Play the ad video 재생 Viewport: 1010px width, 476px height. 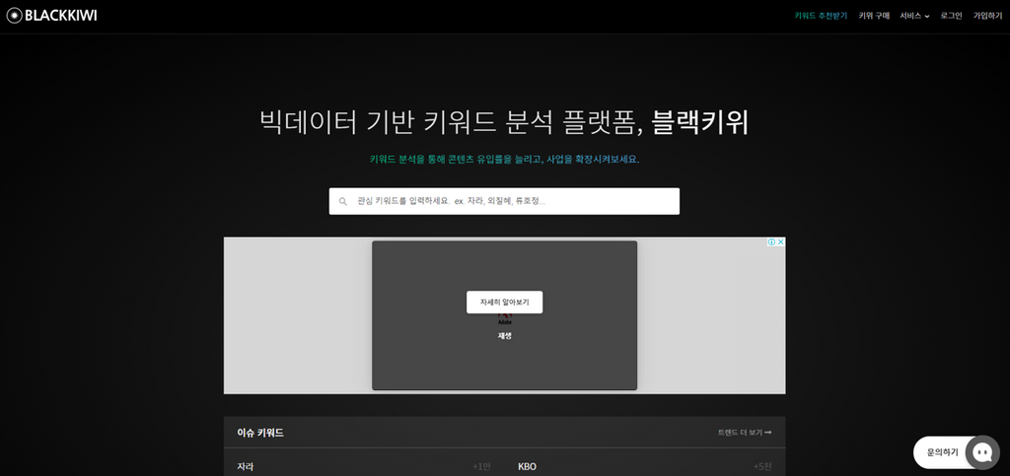pos(504,336)
